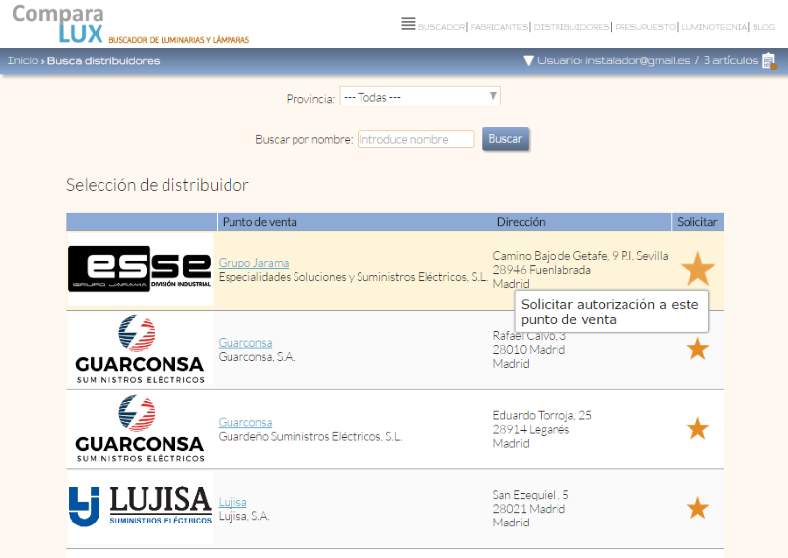Click the request star for Grupo Jarama
Screen dimensions: 788x558
click(697, 269)
